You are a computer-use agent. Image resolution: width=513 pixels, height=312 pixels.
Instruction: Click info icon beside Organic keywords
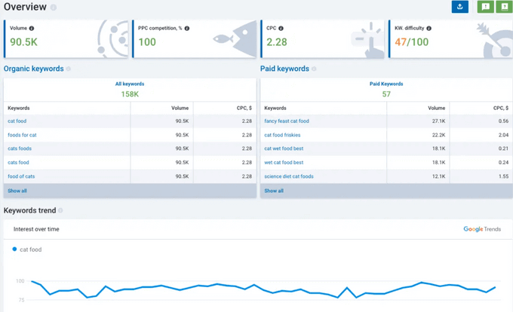click(x=69, y=69)
